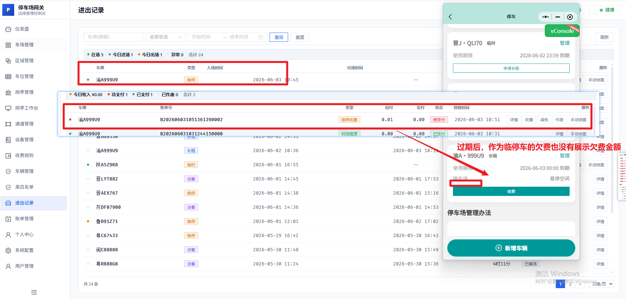
Task: Click the 收费规则 sidebar icon
Action: pyautogui.click(x=8, y=155)
